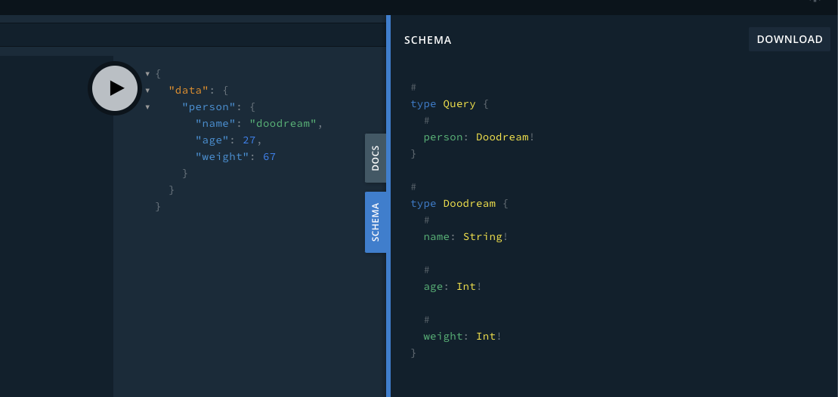The image size is (838, 397).
Task: Close the SCHEMA side tab
Action: pyautogui.click(x=376, y=222)
